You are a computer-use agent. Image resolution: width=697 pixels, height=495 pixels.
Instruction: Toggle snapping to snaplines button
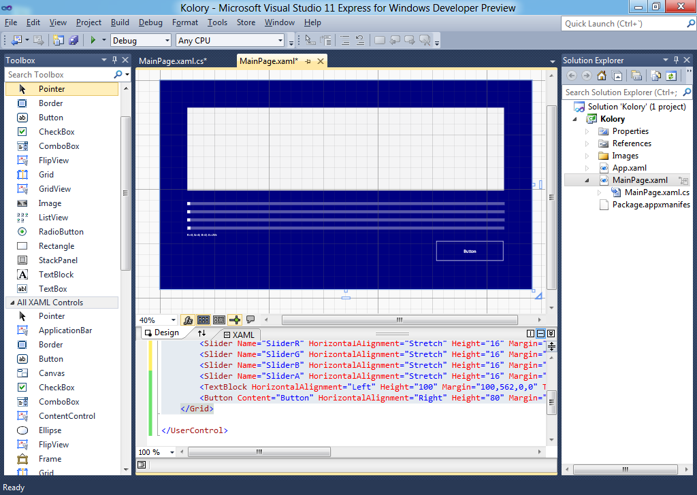(x=235, y=320)
